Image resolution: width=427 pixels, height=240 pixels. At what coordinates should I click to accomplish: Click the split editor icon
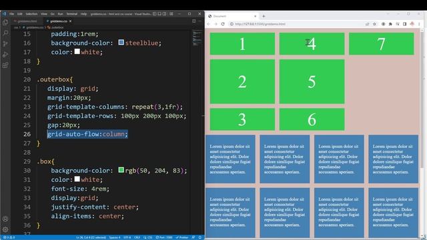click(194, 21)
